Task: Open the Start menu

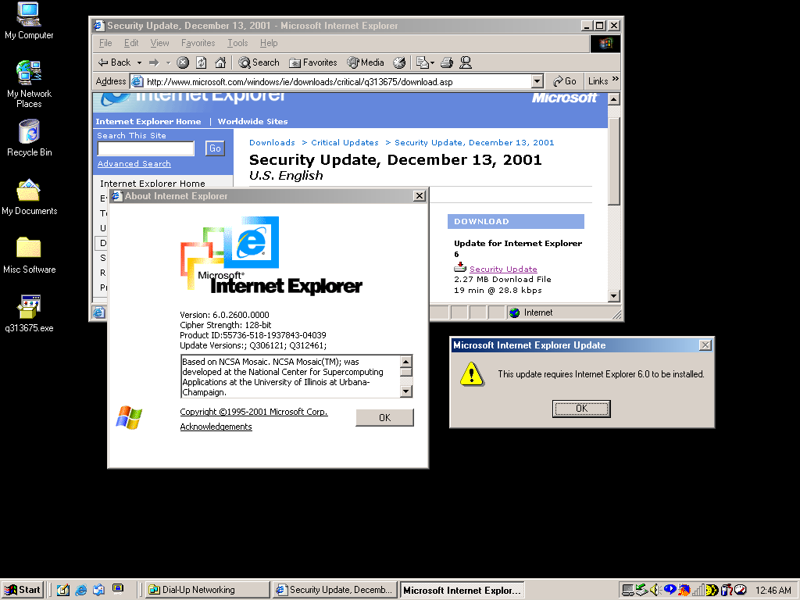Action: coord(23,590)
